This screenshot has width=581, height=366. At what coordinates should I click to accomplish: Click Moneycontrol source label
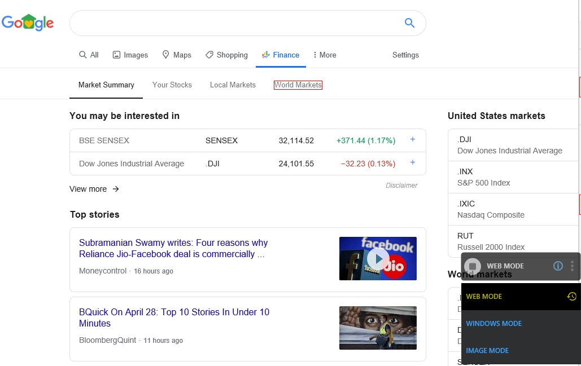tap(103, 271)
